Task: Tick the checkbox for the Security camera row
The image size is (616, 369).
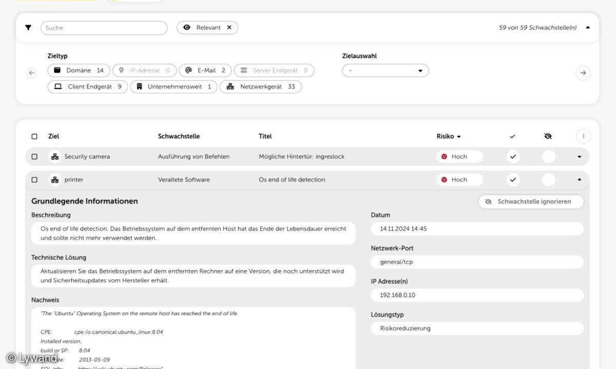Action: pos(34,157)
